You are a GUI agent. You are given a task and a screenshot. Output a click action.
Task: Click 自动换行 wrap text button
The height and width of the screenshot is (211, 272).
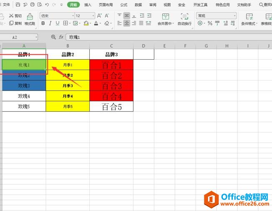coord(184,19)
